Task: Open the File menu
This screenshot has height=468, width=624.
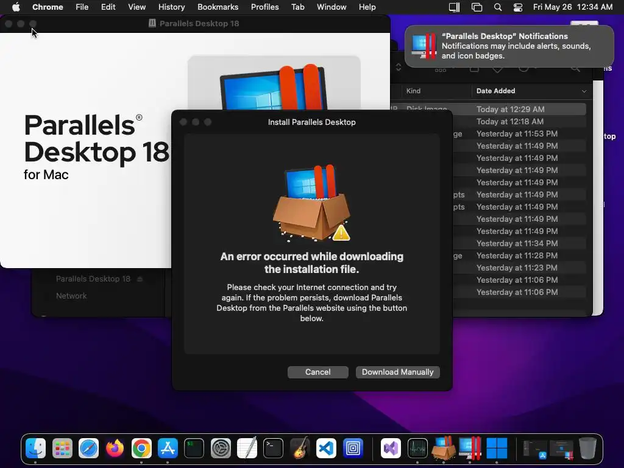Action: [82, 7]
